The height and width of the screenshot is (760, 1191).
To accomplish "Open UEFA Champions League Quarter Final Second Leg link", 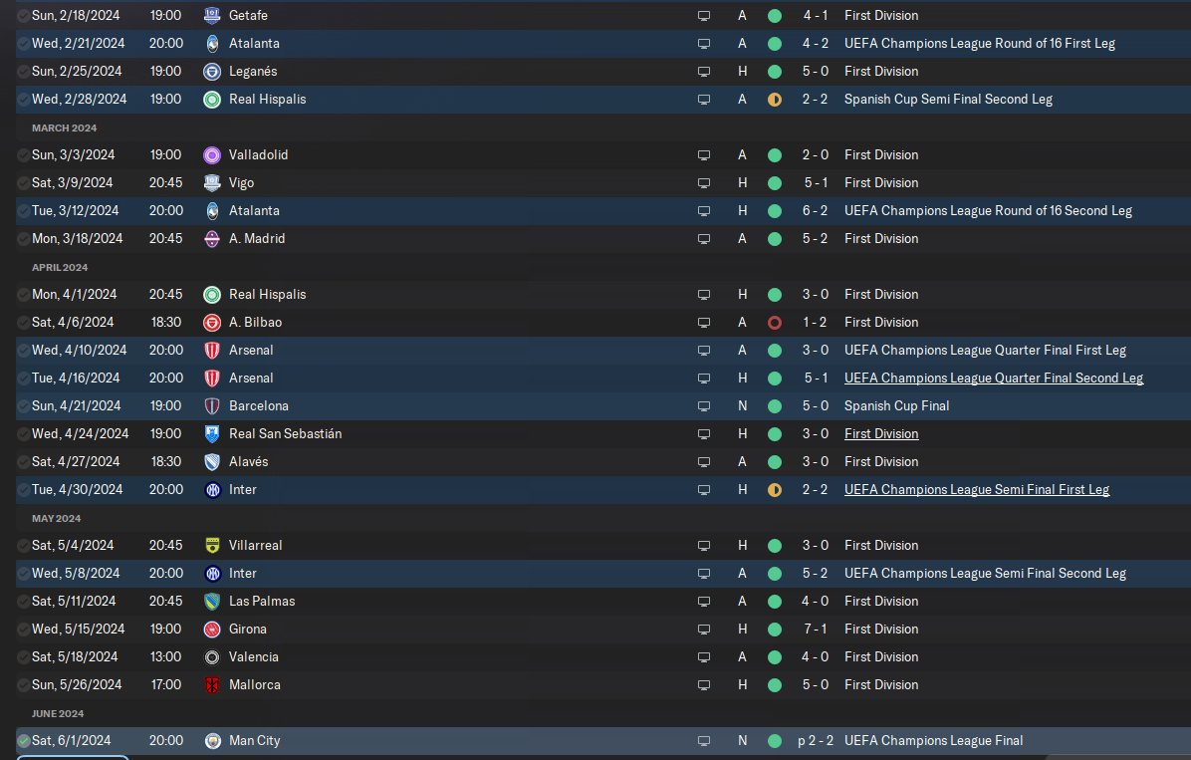I will point(994,378).
